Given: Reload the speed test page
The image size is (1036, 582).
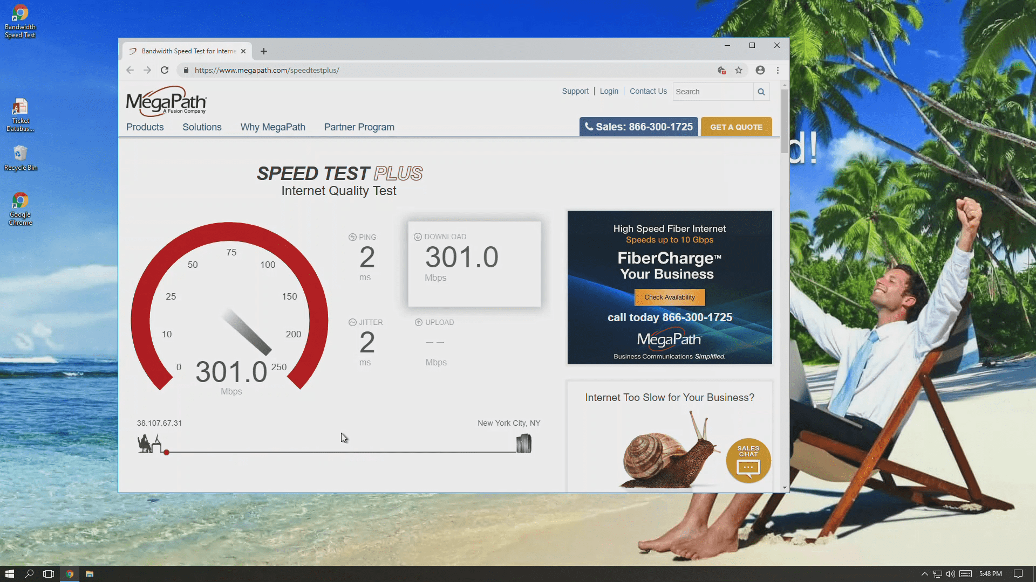Looking at the screenshot, I should click(165, 70).
